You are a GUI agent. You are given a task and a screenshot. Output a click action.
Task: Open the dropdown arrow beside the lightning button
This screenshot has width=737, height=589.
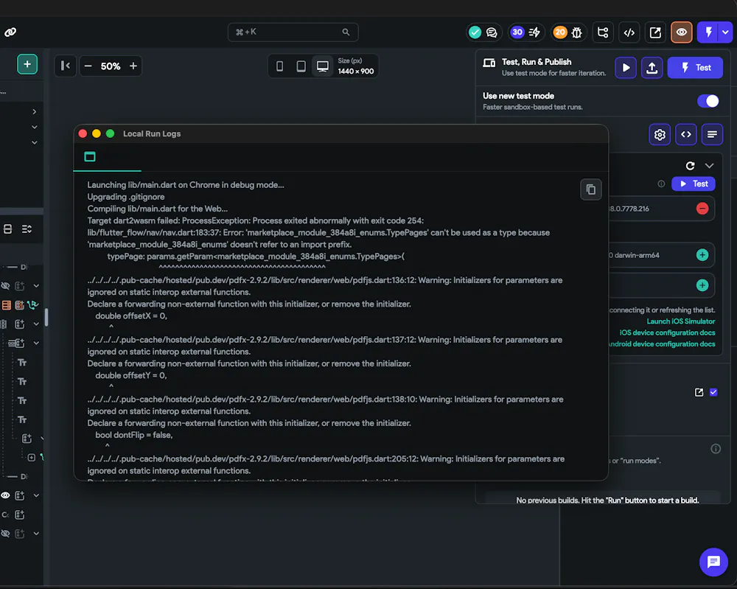(726, 32)
